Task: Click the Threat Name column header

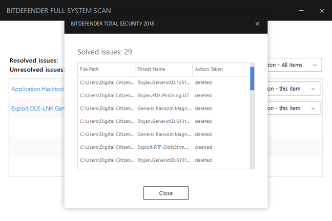Action: pos(163,69)
